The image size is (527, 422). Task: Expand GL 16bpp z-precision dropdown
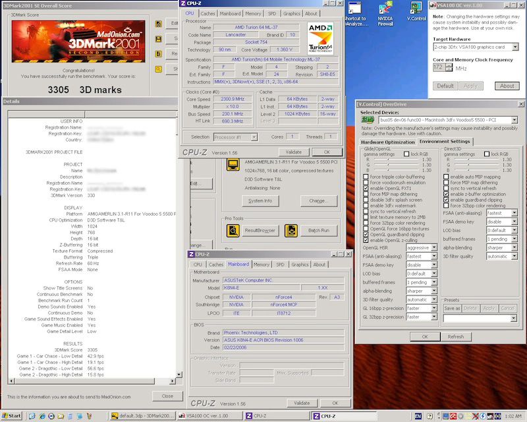coord(434,308)
